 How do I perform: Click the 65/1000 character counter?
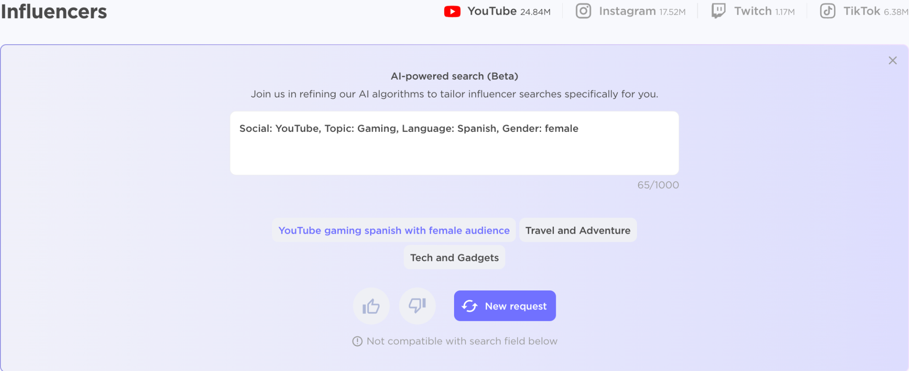click(x=658, y=185)
